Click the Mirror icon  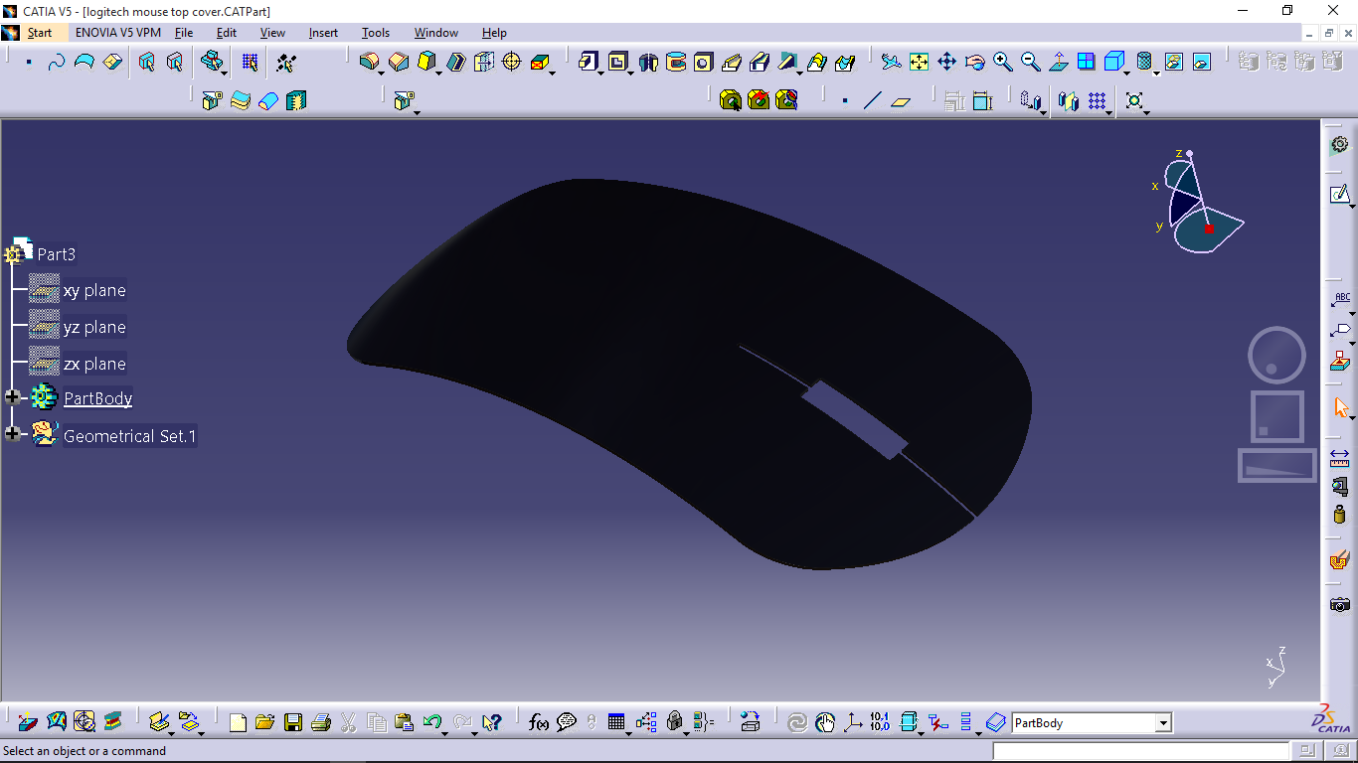pyautogui.click(x=1069, y=100)
